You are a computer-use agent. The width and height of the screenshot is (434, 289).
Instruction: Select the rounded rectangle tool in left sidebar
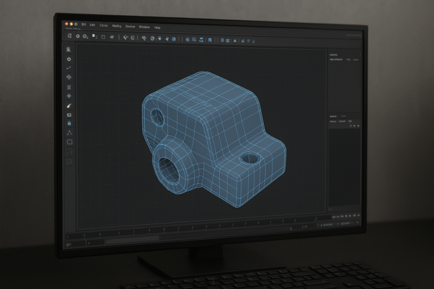(70, 142)
